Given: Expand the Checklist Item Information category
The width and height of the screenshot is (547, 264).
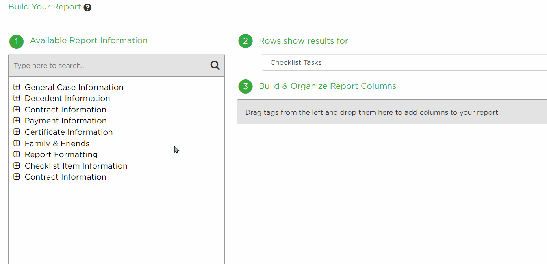Looking at the screenshot, I should click(17, 165).
